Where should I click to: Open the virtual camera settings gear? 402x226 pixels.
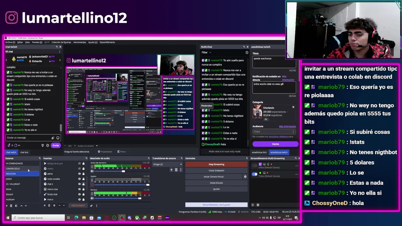click(x=245, y=177)
